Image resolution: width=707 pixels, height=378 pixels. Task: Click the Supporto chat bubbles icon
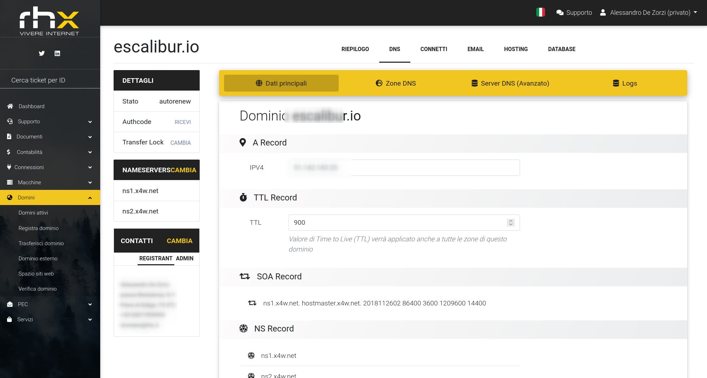click(560, 13)
